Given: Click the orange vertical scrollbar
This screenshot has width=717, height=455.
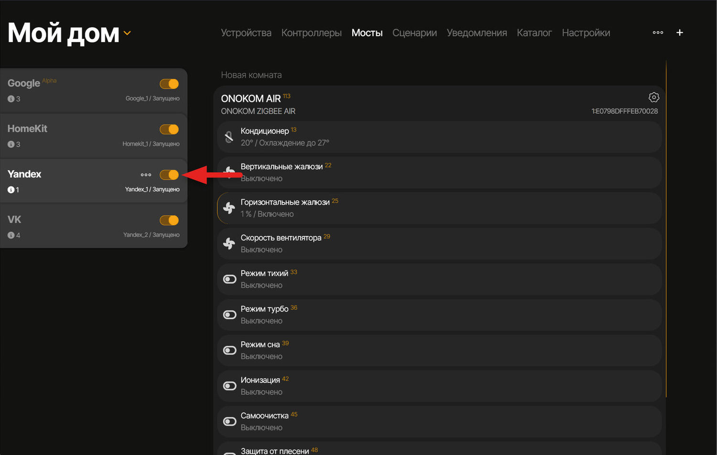Looking at the screenshot, I should (x=666, y=228).
